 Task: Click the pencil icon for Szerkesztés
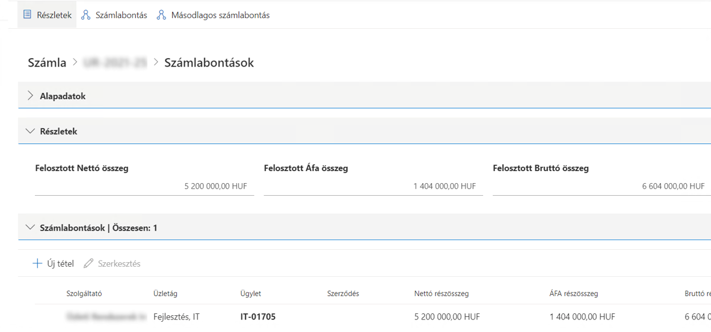pyautogui.click(x=88, y=264)
